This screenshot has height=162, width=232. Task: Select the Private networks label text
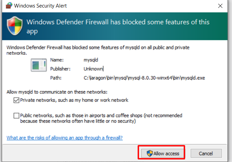coord(74,100)
